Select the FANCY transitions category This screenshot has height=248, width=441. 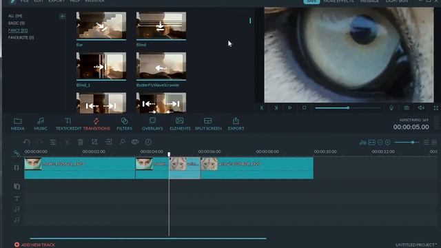pyautogui.click(x=18, y=30)
